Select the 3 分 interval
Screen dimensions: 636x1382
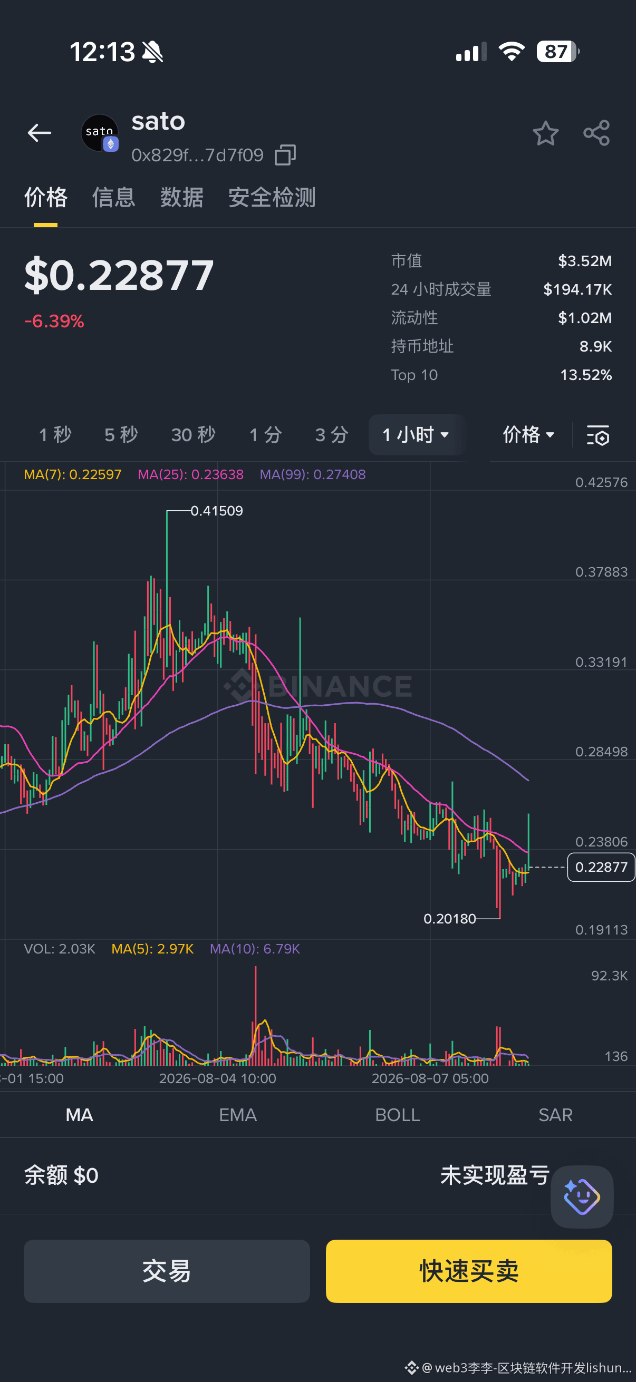tap(332, 434)
